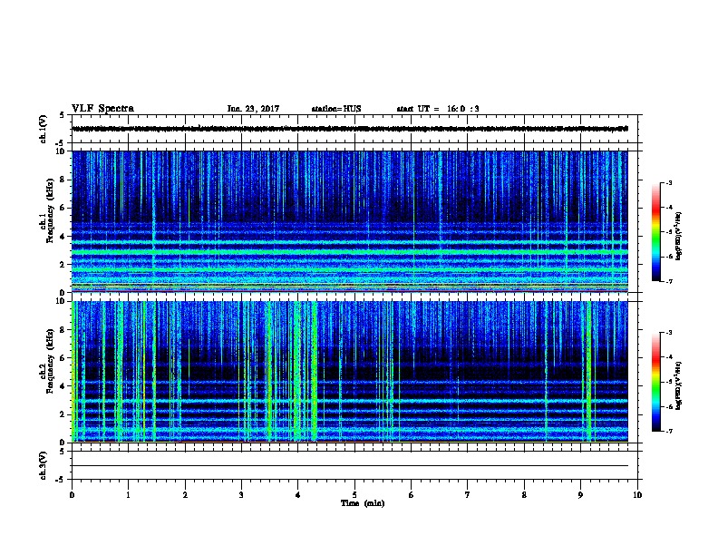Click the ch.1 voltage waveform trace
The width and height of the screenshot is (718, 555).
point(350,129)
